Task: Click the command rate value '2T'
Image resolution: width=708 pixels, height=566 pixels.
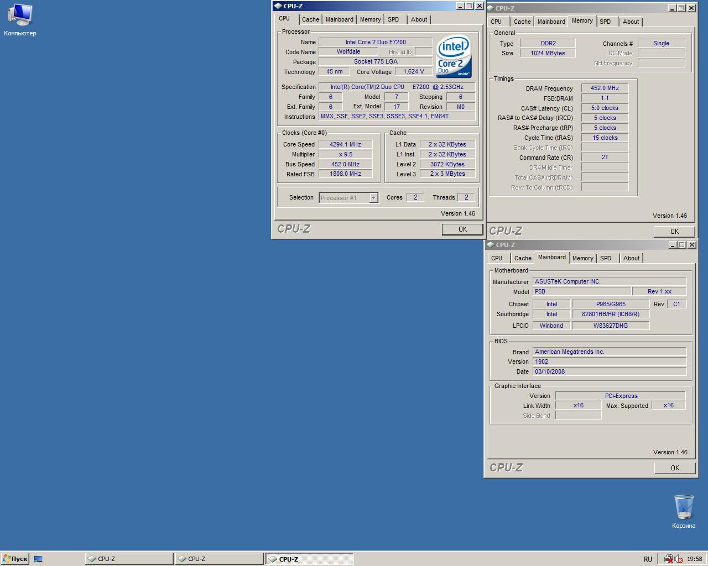Action: click(x=605, y=158)
